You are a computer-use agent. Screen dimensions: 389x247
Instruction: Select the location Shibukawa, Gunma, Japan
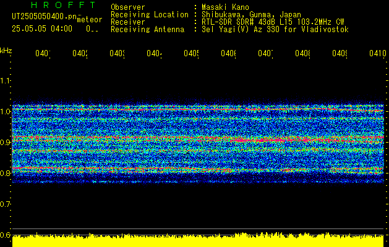(x=251, y=15)
